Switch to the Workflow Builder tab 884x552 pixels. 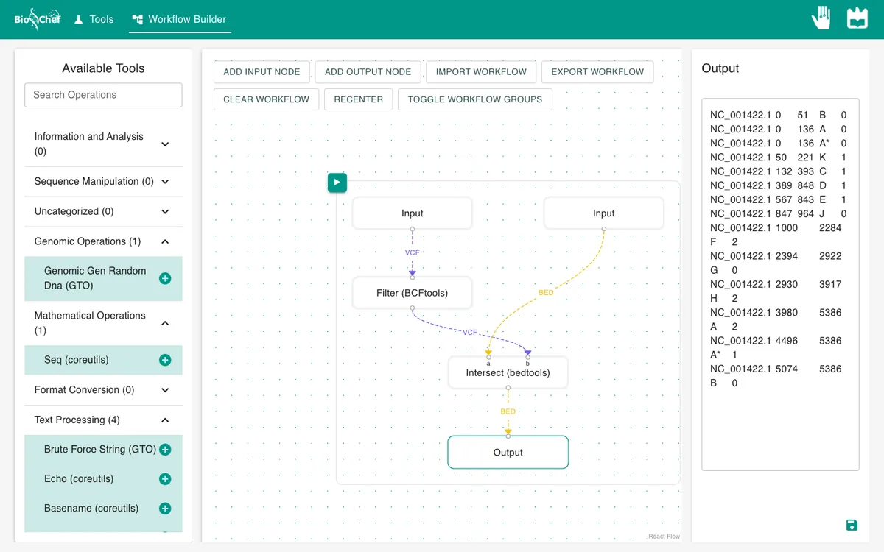tap(180, 19)
